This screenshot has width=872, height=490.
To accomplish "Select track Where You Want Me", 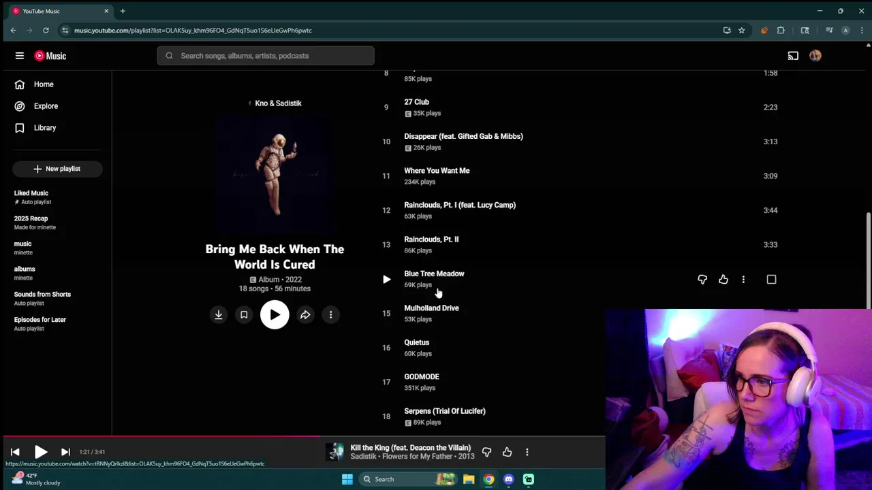I will point(437,171).
